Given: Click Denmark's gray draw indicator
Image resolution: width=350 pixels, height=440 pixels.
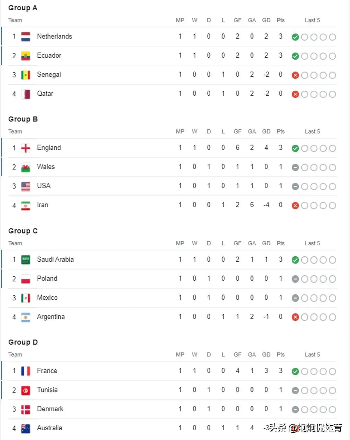Looking at the screenshot, I should pos(295,410).
